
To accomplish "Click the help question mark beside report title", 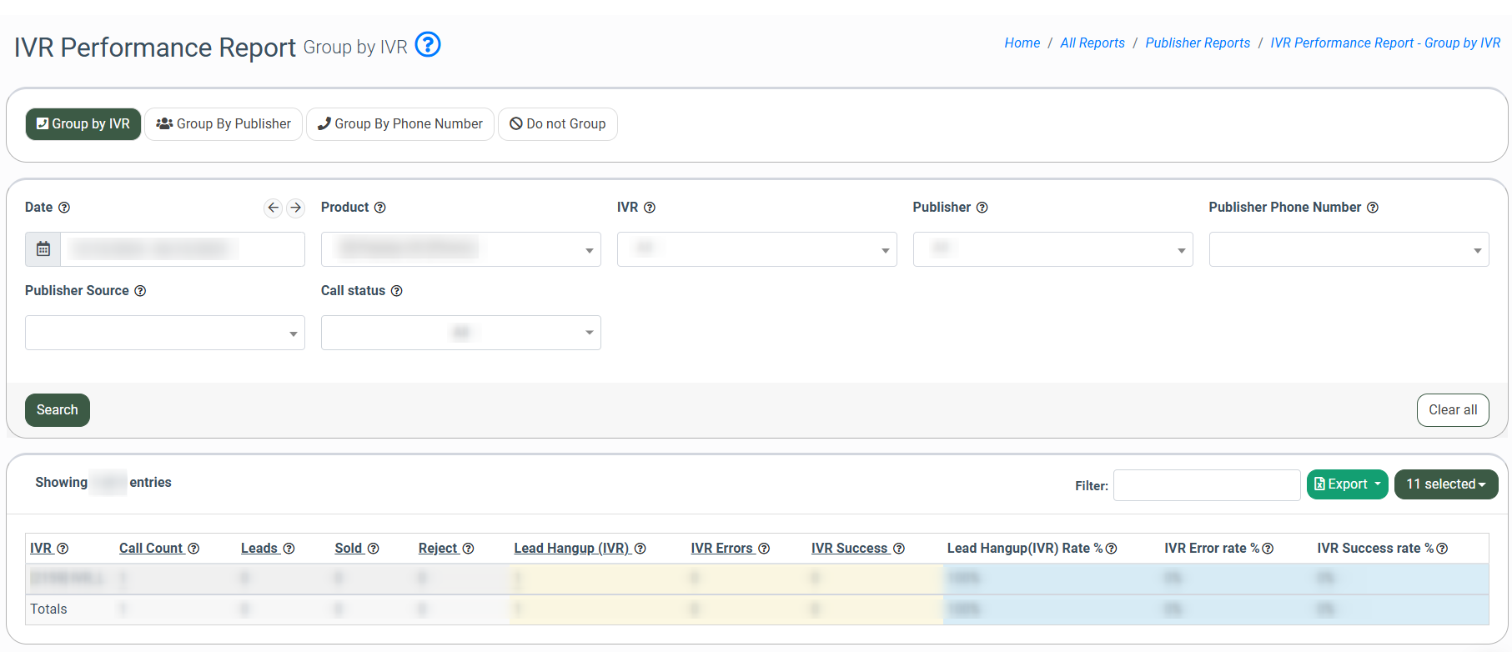I will [428, 44].
